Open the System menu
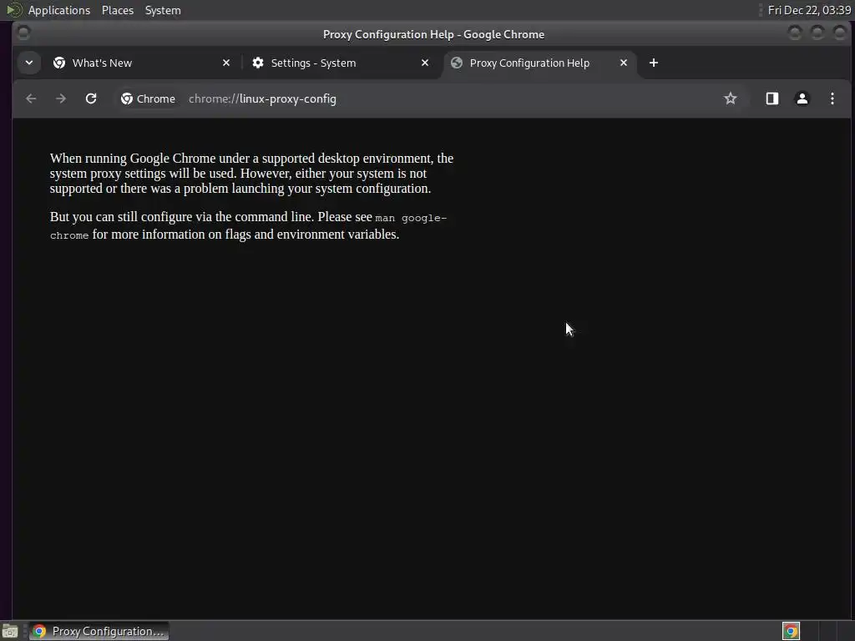The height and width of the screenshot is (641, 855). (x=163, y=10)
